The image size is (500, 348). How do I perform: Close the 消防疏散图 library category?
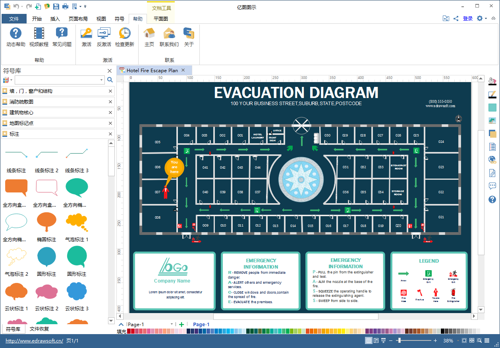click(110, 102)
